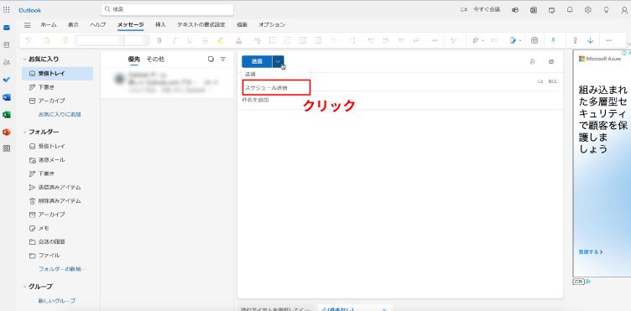Open more apps icon in left rail
This screenshot has height=311, width=631.
pos(7,148)
